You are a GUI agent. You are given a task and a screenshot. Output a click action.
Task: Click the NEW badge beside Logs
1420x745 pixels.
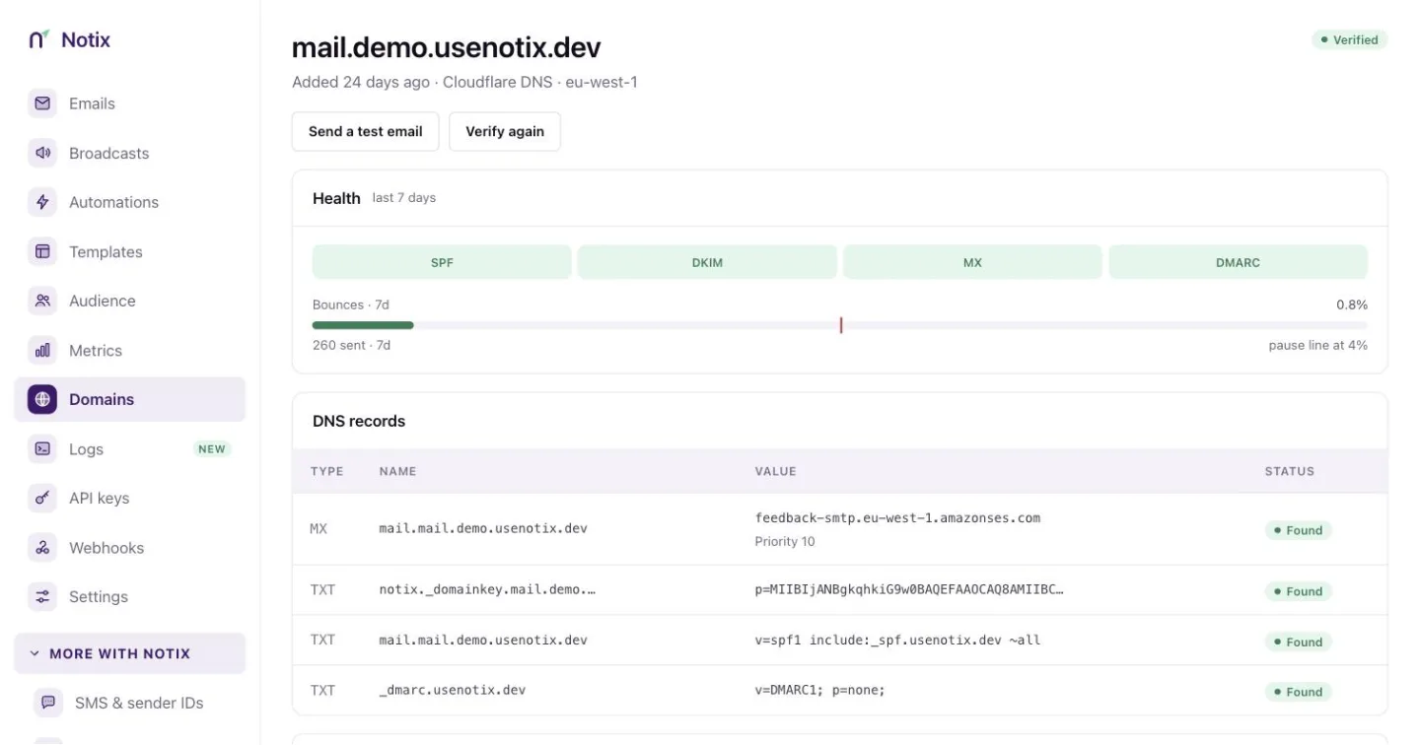coord(212,449)
